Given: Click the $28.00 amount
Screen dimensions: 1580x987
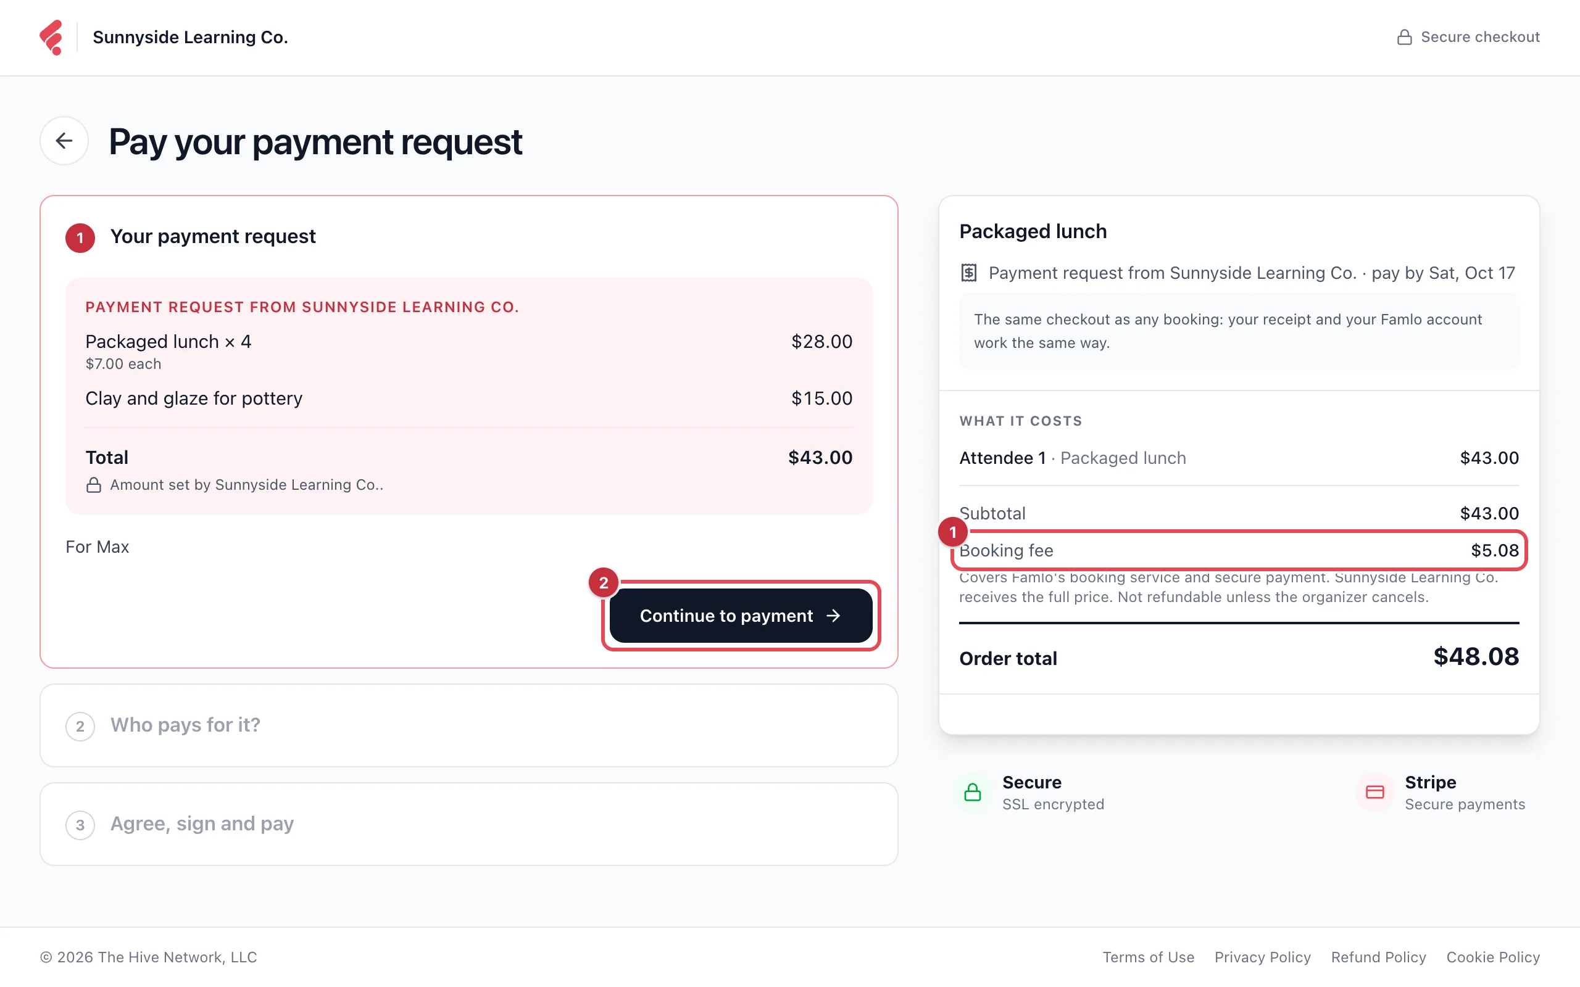Looking at the screenshot, I should [x=822, y=341].
